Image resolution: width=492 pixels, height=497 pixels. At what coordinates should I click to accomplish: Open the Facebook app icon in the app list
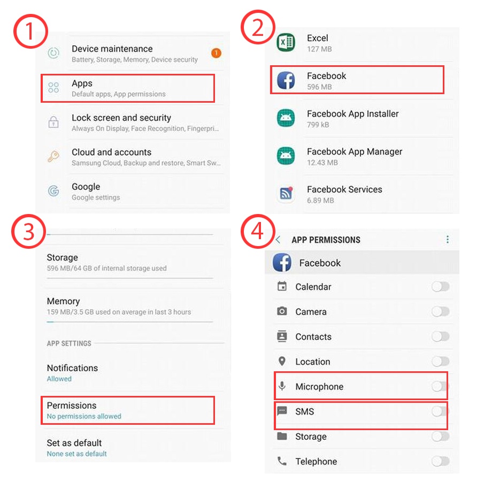click(x=286, y=80)
